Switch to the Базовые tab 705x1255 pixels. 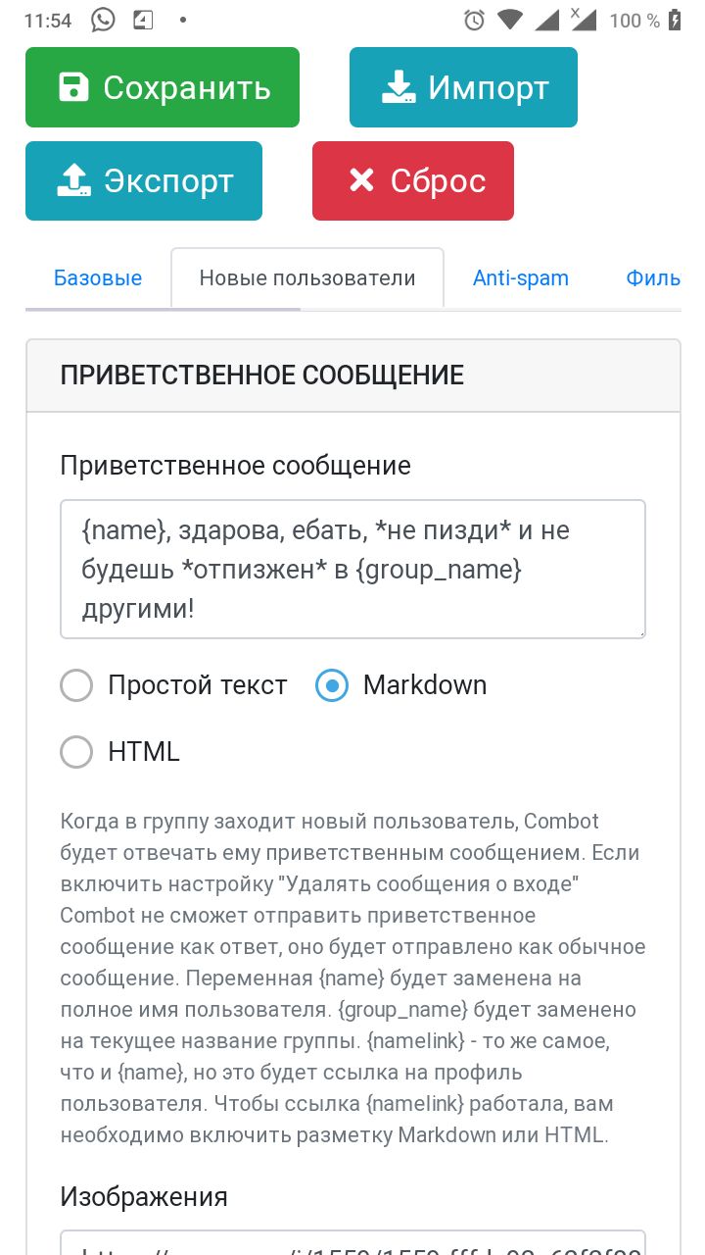[x=98, y=278]
